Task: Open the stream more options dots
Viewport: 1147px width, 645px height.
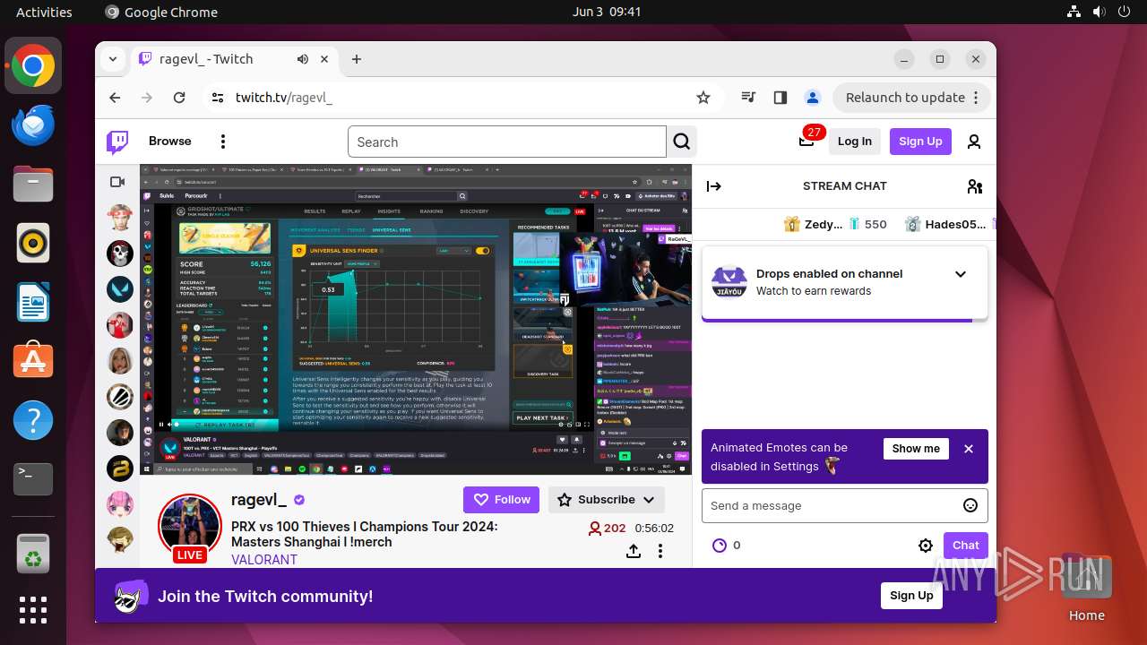Action: coord(660,551)
